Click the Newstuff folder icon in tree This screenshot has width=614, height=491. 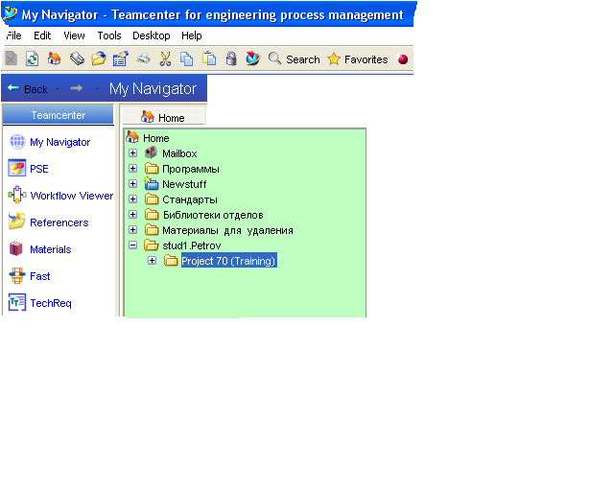tap(151, 183)
